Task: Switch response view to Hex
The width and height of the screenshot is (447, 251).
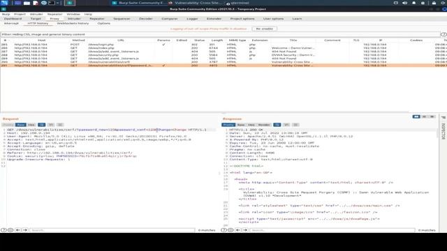Action: 251,125
